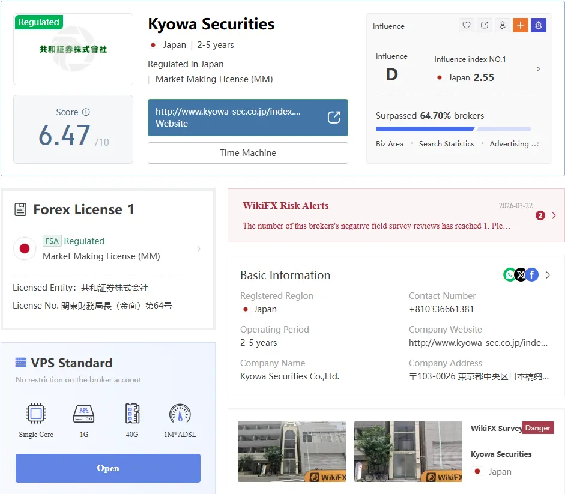Viewport: 565px width, 494px height.
Task: Click the Company Address value
Action: click(479, 376)
